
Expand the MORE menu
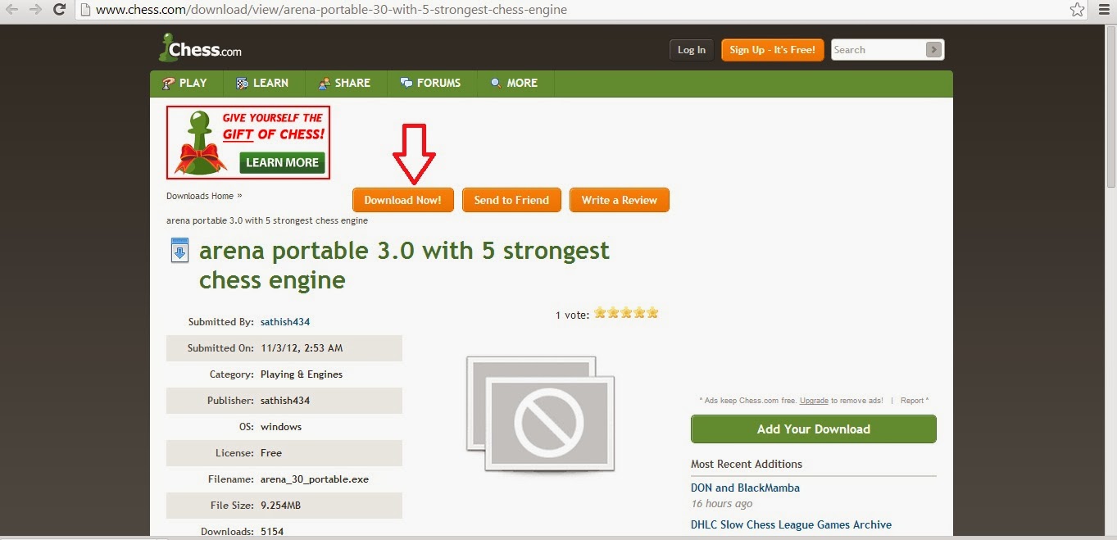tap(514, 83)
